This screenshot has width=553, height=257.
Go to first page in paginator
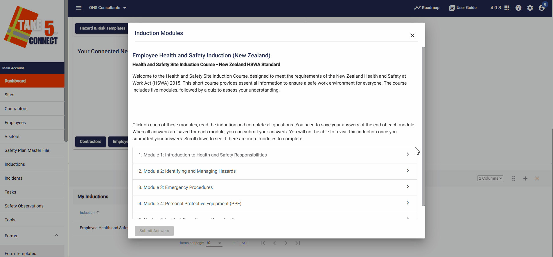(263, 243)
